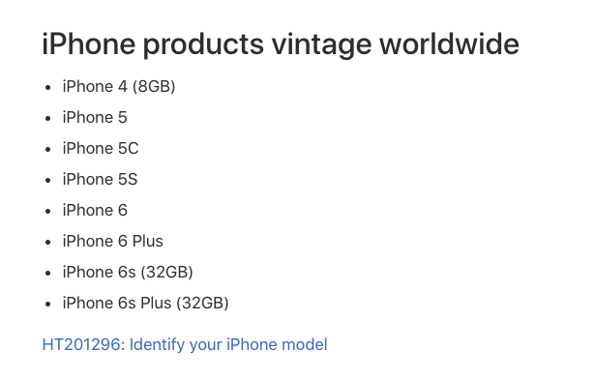Open the HT201296 Identify your iPhone model link

tap(185, 345)
